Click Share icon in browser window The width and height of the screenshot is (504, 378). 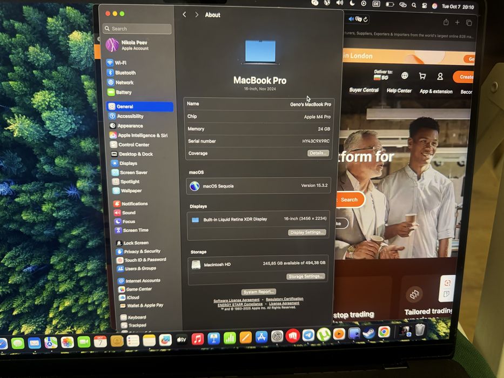(x=446, y=22)
